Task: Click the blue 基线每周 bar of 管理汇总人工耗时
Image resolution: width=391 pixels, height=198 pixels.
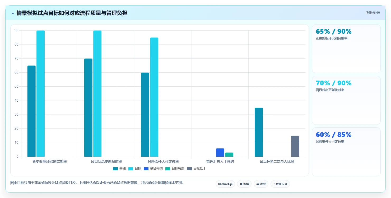Action: 220,153
